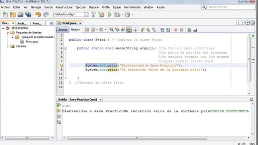Screen dimensions: 258x145
Task: Toggle Bookmark on current line
Action: pyautogui.click(x=154, y=30)
